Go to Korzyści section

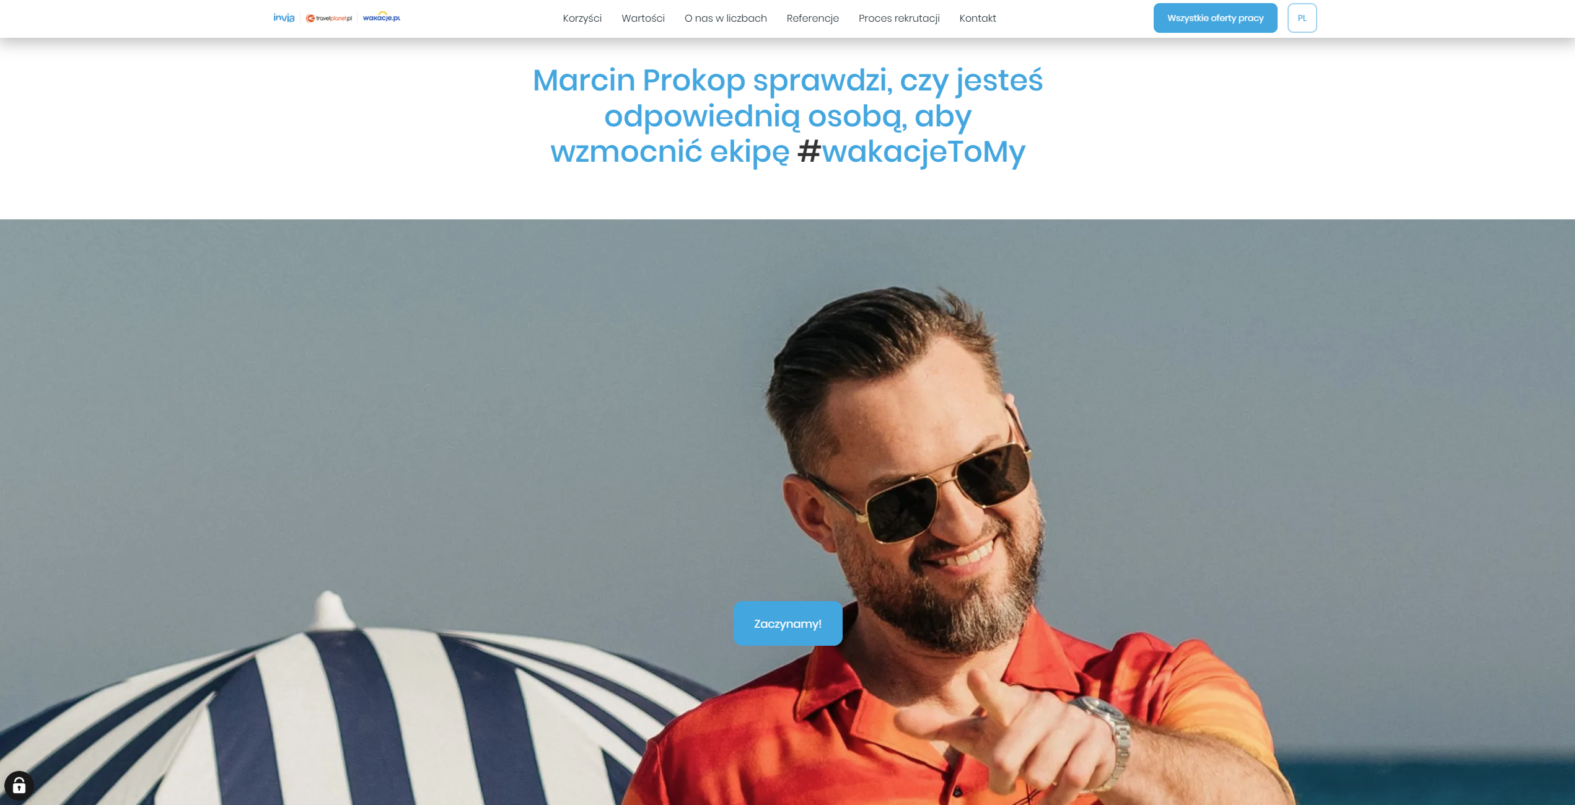coord(582,19)
